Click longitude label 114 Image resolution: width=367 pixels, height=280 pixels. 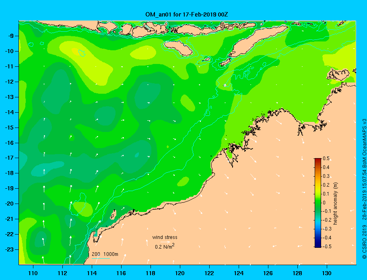92,273
